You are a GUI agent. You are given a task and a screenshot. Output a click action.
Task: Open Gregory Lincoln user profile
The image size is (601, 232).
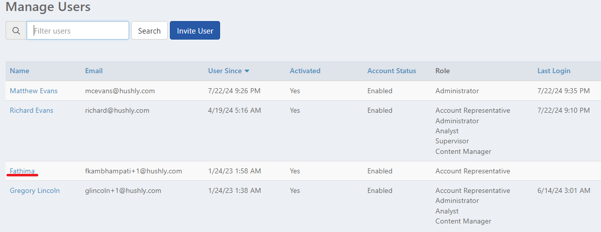click(x=35, y=190)
